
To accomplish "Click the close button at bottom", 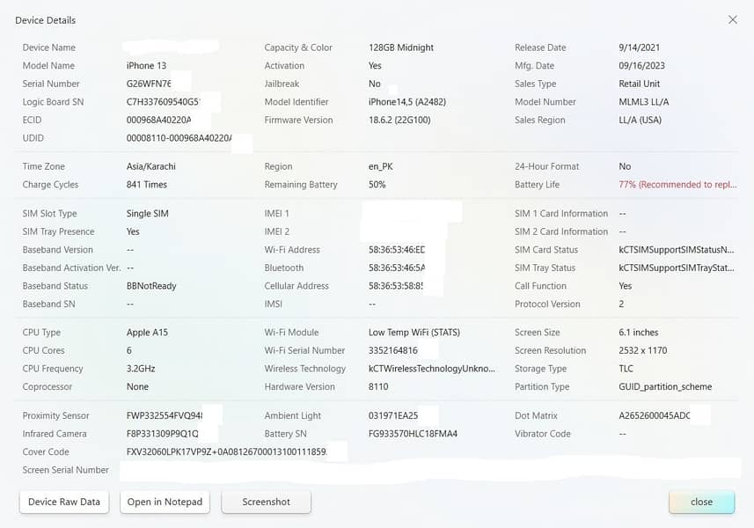I will [701, 502].
